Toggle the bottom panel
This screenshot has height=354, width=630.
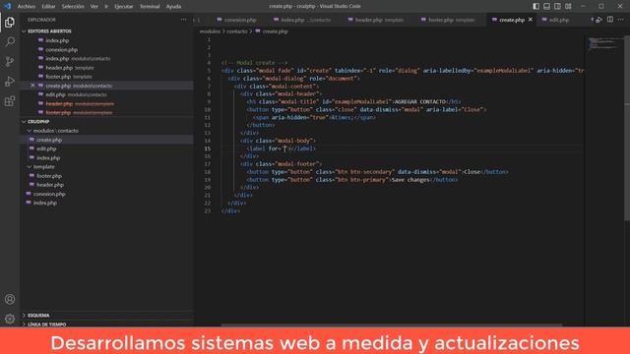pyautogui.click(x=547, y=6)
